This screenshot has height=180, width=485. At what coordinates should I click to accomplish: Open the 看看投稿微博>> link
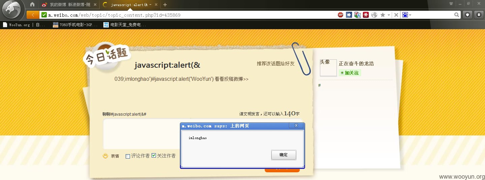click(x=232, y=79)
